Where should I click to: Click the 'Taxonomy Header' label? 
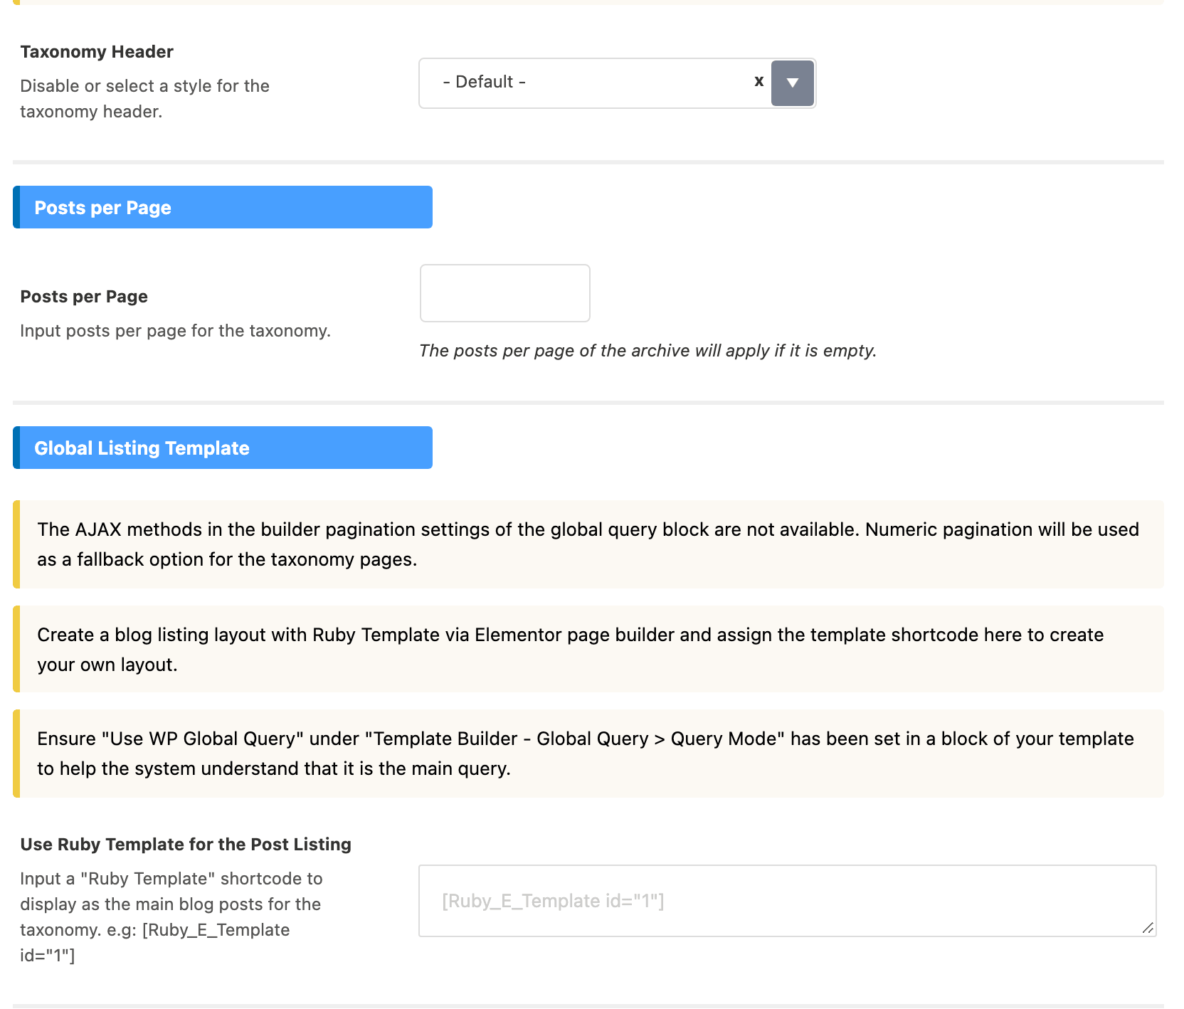pyautogui.click(x=97, y=52)
